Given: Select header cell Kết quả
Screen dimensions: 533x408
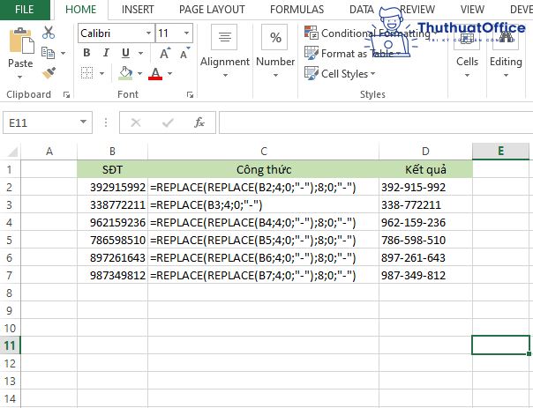Looking at the screenshot, I should point(425,169).
